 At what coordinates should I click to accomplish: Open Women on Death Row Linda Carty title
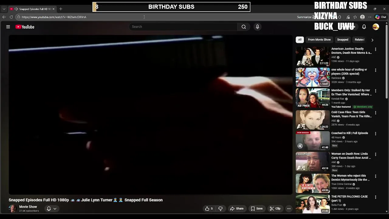coord(351,156)
